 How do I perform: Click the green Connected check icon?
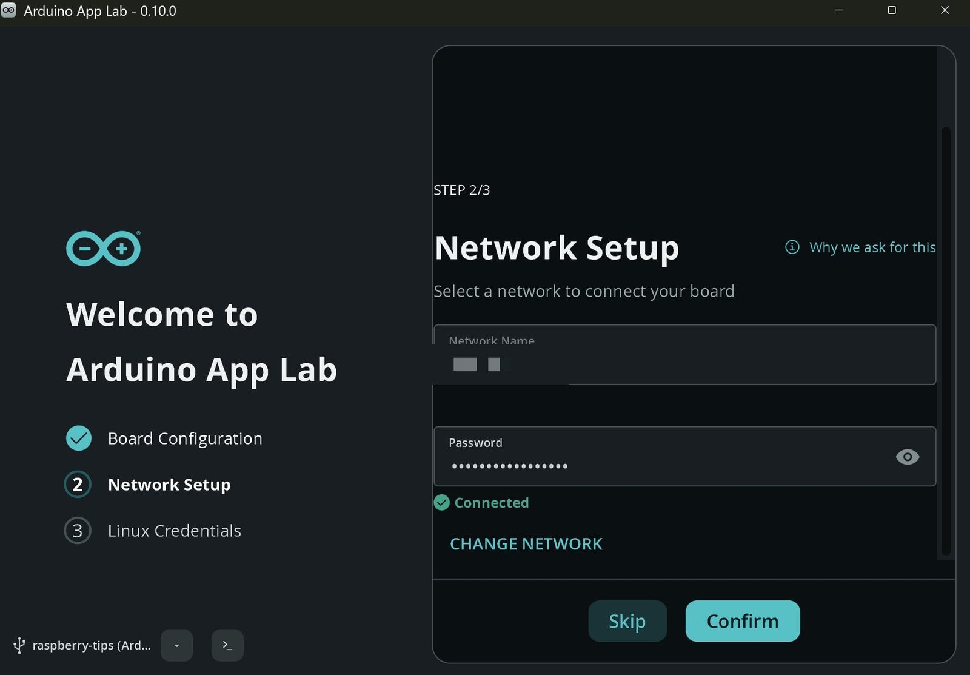[442, 503]
